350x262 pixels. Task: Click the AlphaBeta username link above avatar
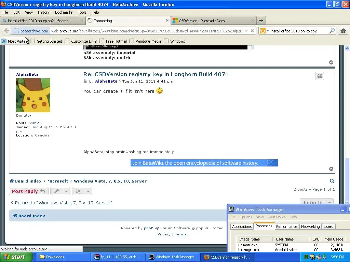tap(27, 74)
